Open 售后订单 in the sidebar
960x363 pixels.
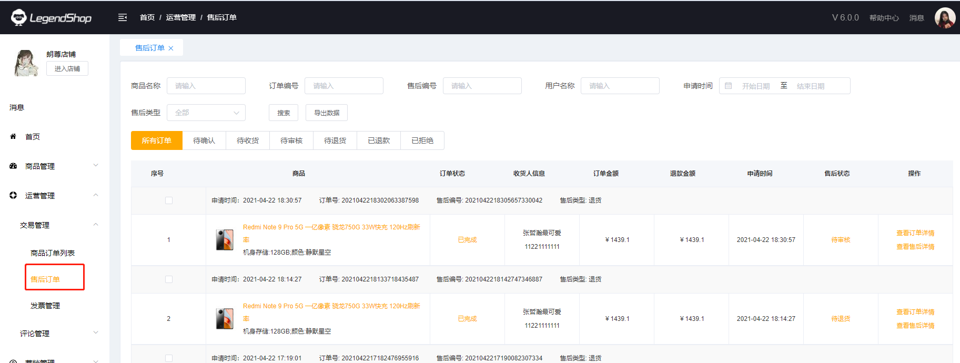tap(45, 279)
